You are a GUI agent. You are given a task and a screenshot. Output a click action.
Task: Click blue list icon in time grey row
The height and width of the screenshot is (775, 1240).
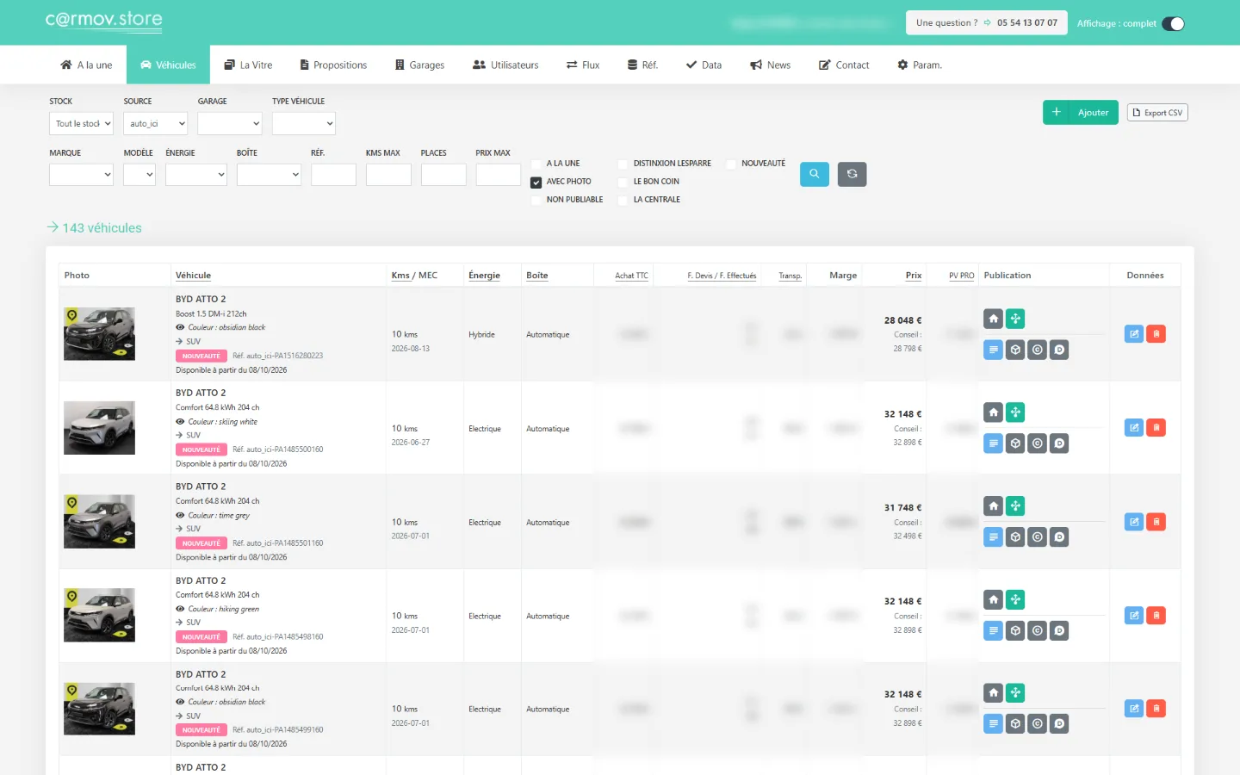tap(993, 537)
